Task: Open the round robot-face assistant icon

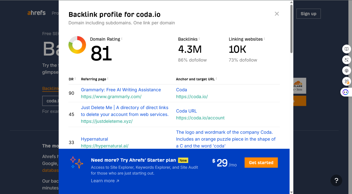Action: tap(345, 92)
